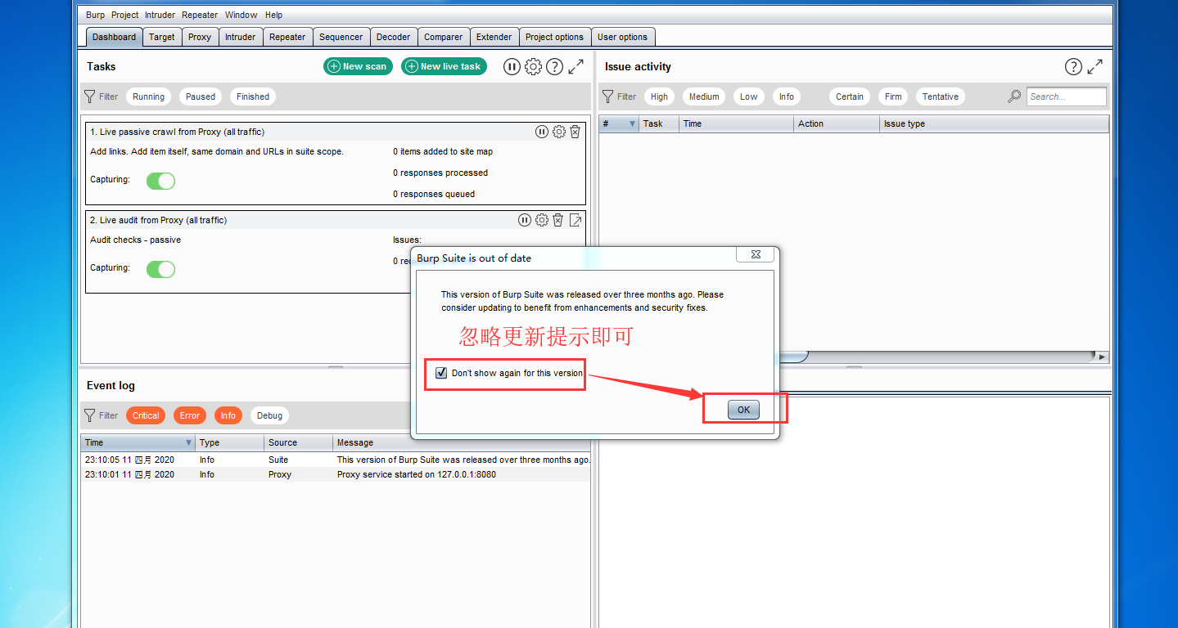Toggle Tentative confidence filter
1178x628 pixels.
[x=941, y=96]
